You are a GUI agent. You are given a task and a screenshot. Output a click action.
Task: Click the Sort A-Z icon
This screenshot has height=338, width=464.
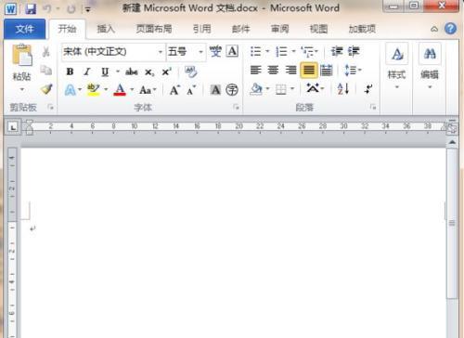tap(343, 89)
